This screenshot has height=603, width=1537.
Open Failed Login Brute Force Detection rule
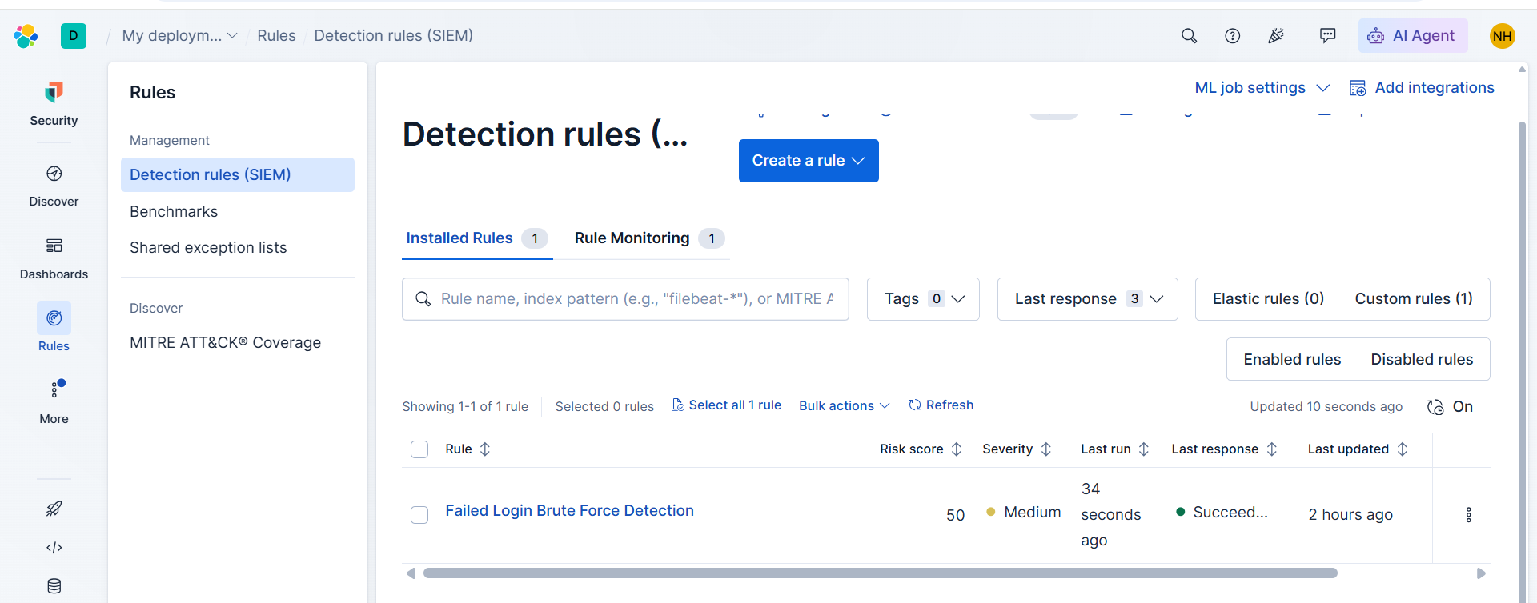pyautogui.click(x=569, y=510)
